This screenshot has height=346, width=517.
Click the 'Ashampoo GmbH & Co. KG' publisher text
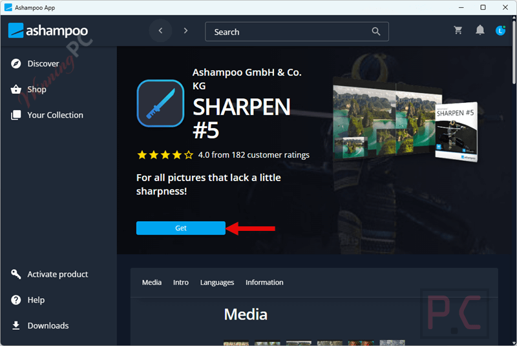pyautogui.click(x=247, y=79)
